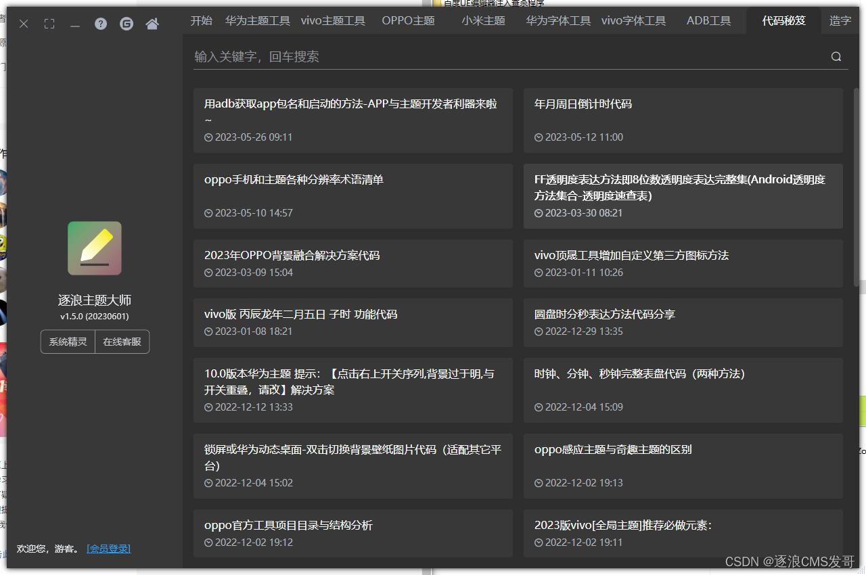Click the 会员登录 link
This screenshot has width=866, height=575.
click(109, 549)
